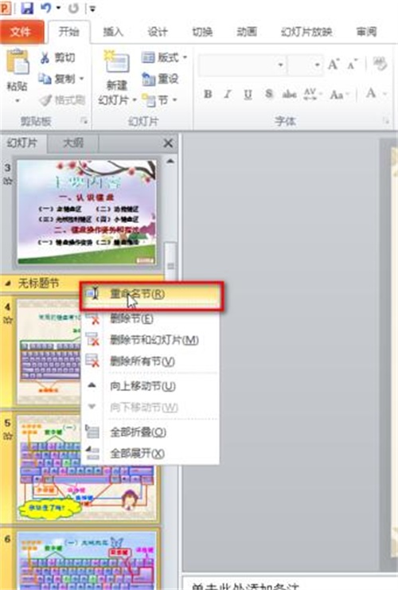398x590 pixels.
Task: Switch to the 插入 ribbon tab
Action: point(113,32)
